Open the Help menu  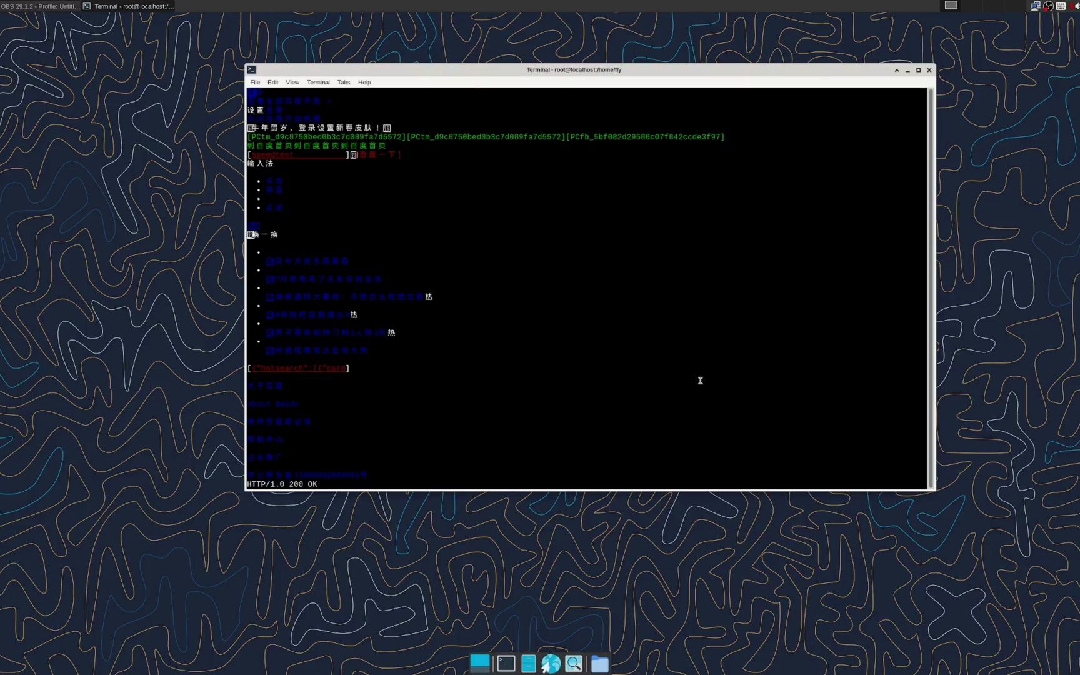[364, 82]
